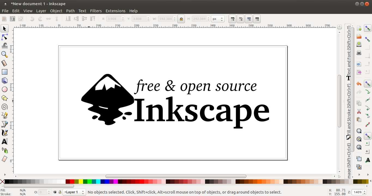This screenshot has width=372, height=196.
Task: Select the Rectangle tool
Action: tap(5, 72)
